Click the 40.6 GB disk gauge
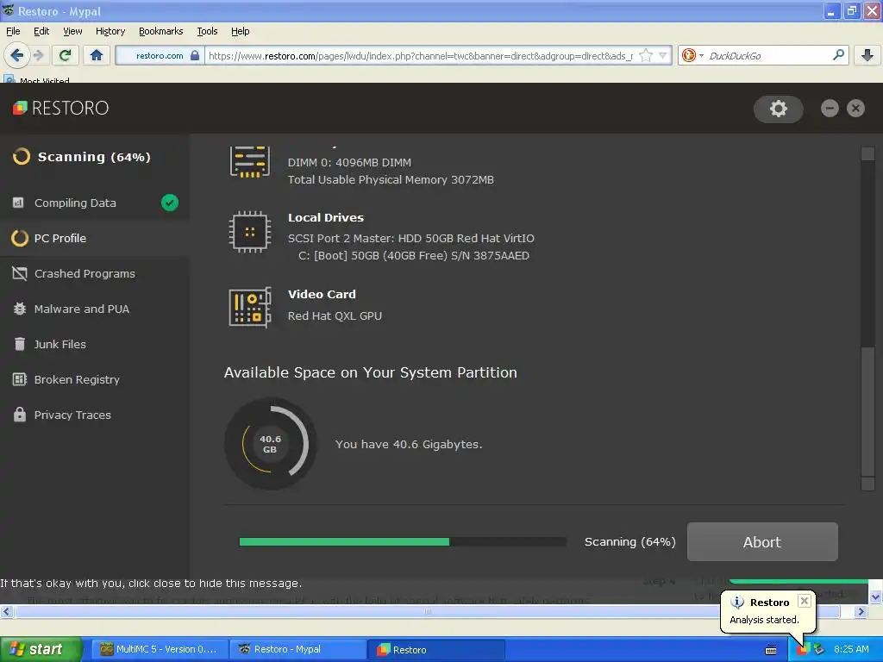 tap(270, 444)
